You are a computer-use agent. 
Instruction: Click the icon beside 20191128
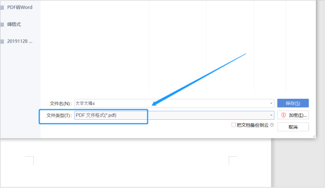(x=2, y=42)
